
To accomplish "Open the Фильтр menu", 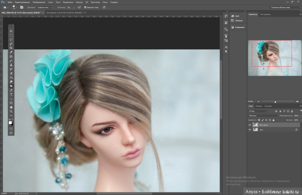I will coord(79,2).
